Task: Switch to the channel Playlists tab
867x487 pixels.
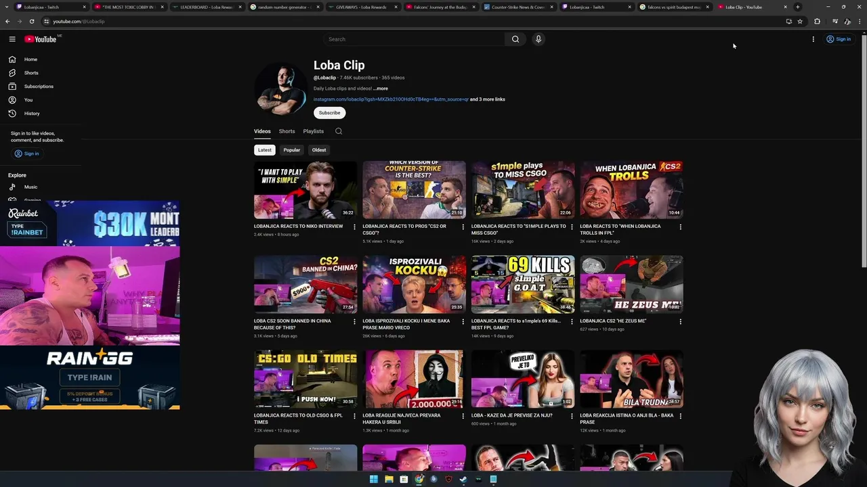Action: click(x=314, y=131)
